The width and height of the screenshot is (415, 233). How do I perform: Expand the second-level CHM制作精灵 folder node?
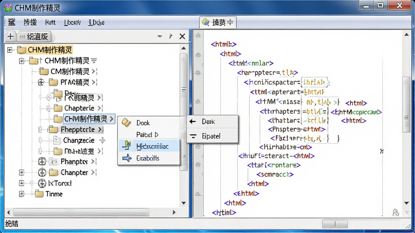pos(22,61)
